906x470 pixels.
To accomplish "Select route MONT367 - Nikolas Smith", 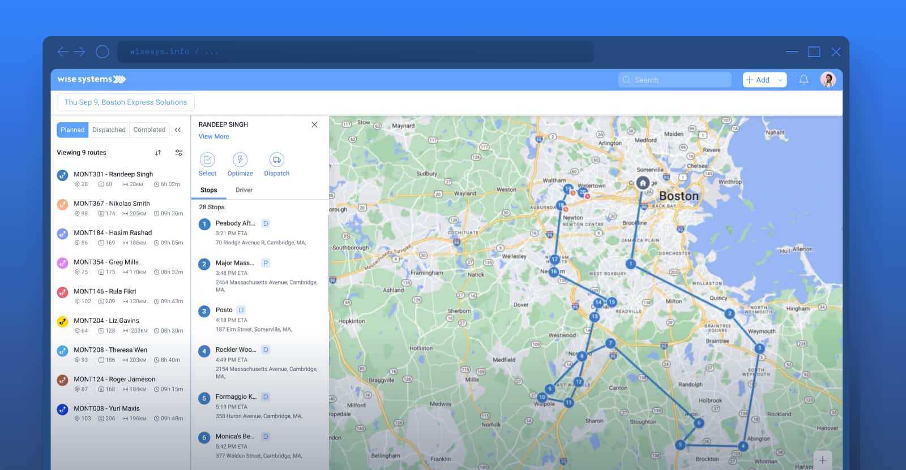I will coord(120,208).
